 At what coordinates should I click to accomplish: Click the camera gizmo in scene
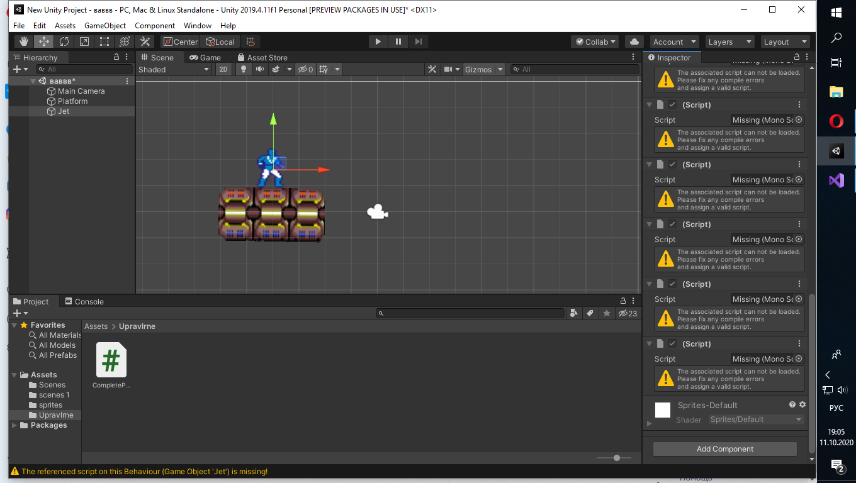point(377,212)
